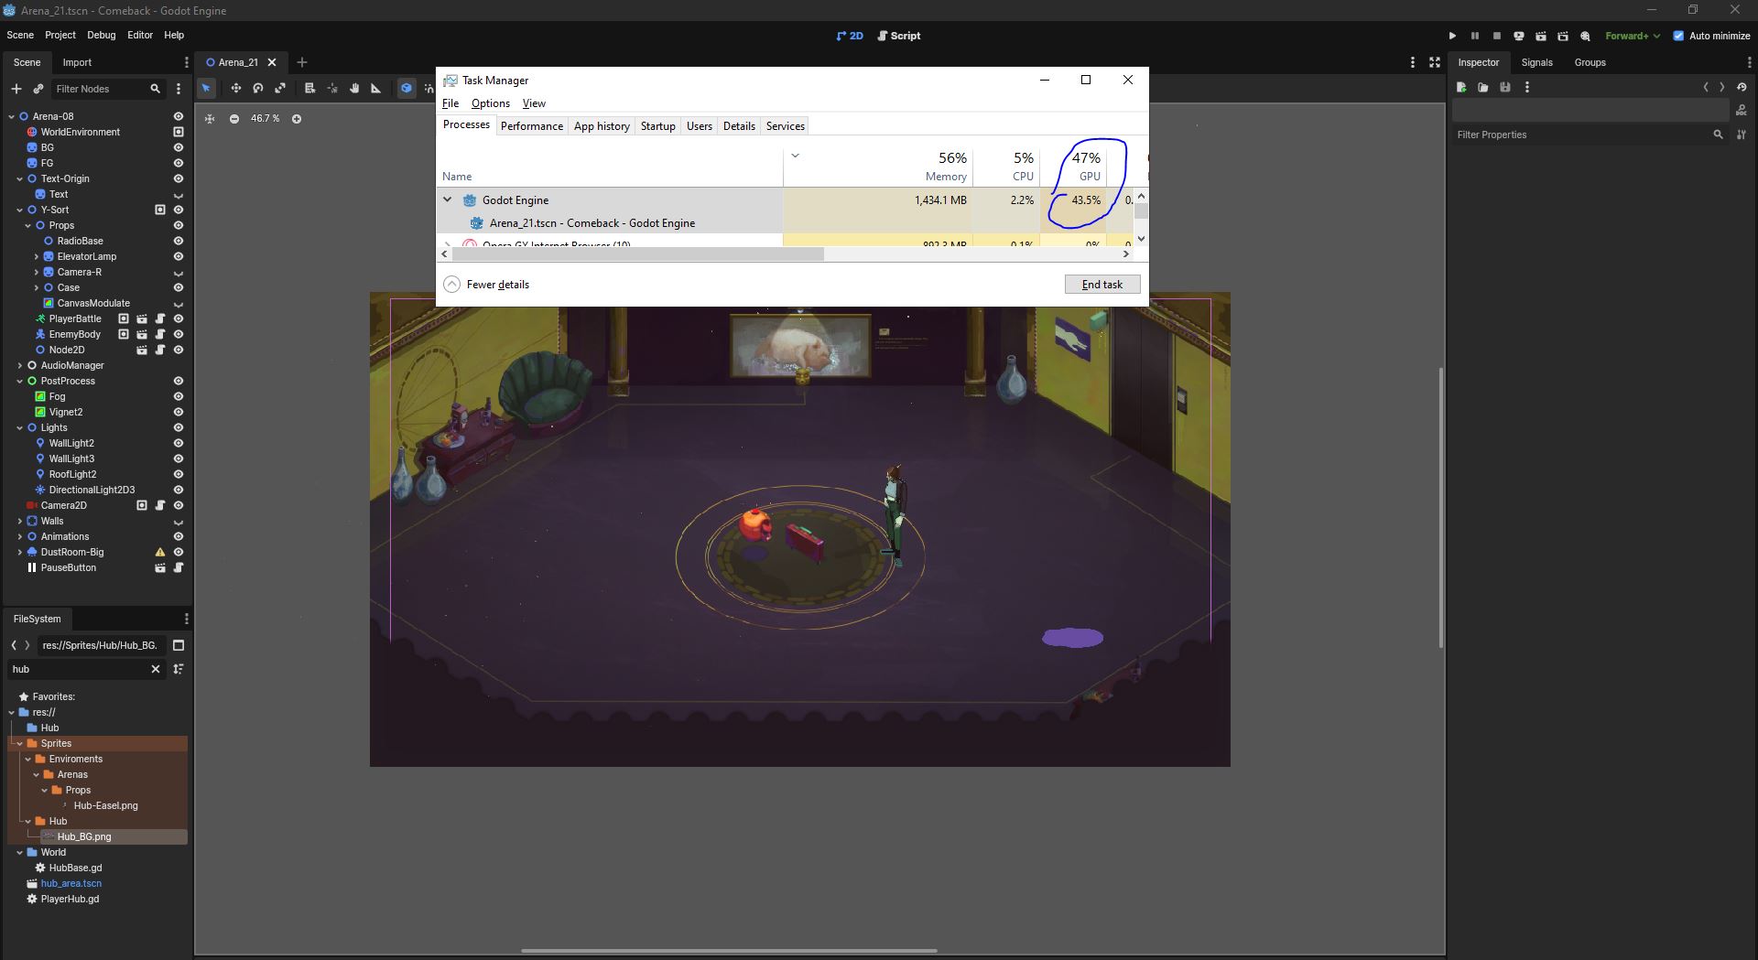
Task: Open the Performance tab in Task Manager
Action: (531, 126)
